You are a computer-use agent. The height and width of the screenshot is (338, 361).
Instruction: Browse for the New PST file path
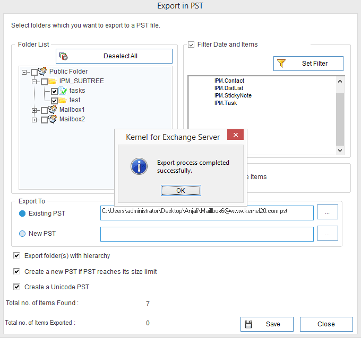(x=328, y=233)
